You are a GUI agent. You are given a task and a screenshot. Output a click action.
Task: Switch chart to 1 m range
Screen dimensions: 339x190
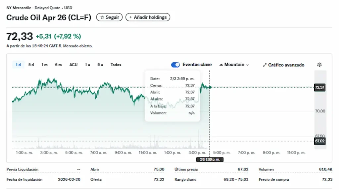tap(44, 65)
